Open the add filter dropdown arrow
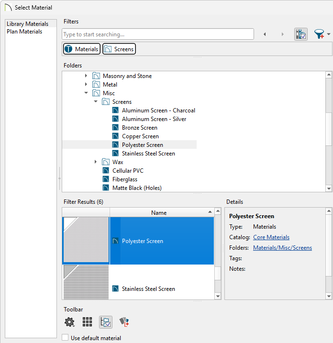The width and height of the screenshot is (333, 343). point(328,34)
